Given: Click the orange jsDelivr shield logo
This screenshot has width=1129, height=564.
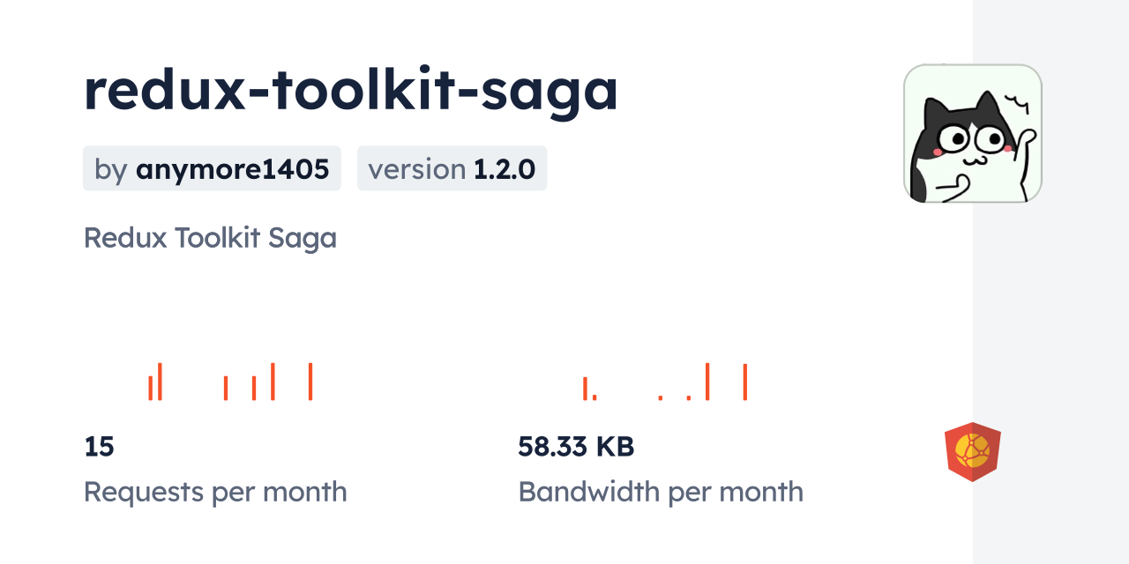Looking at the screenshot, I should pyautogui.click(x=972, y=451).
